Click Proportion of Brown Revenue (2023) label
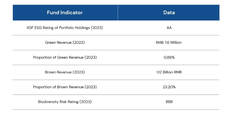The width and height of the screenshot is (232, 120). 65,87
